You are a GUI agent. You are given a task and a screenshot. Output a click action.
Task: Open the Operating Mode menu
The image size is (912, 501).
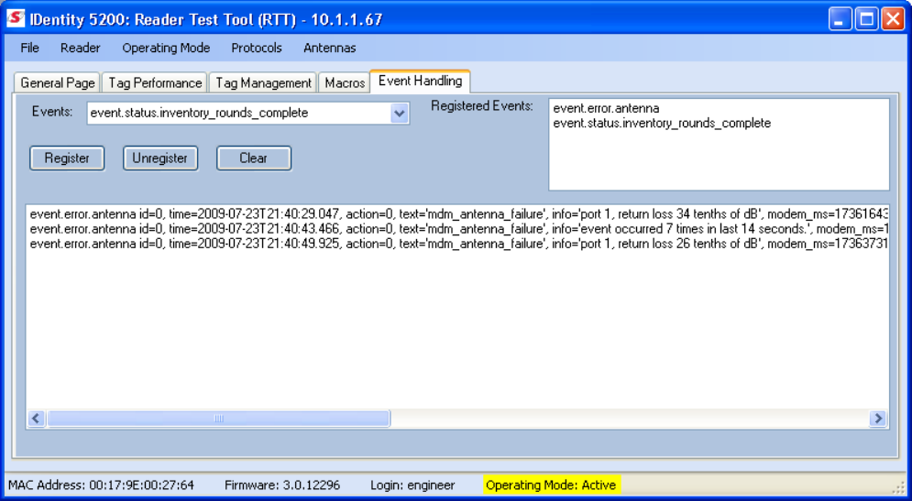click(x=166, y=49)
